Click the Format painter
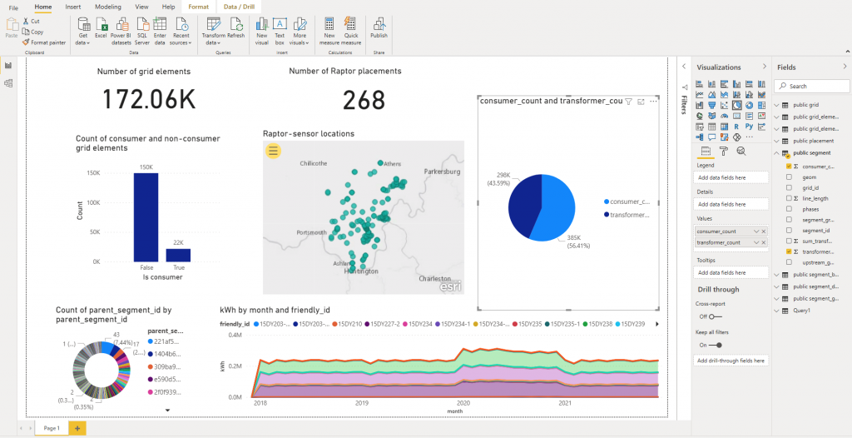 [44, 42]
